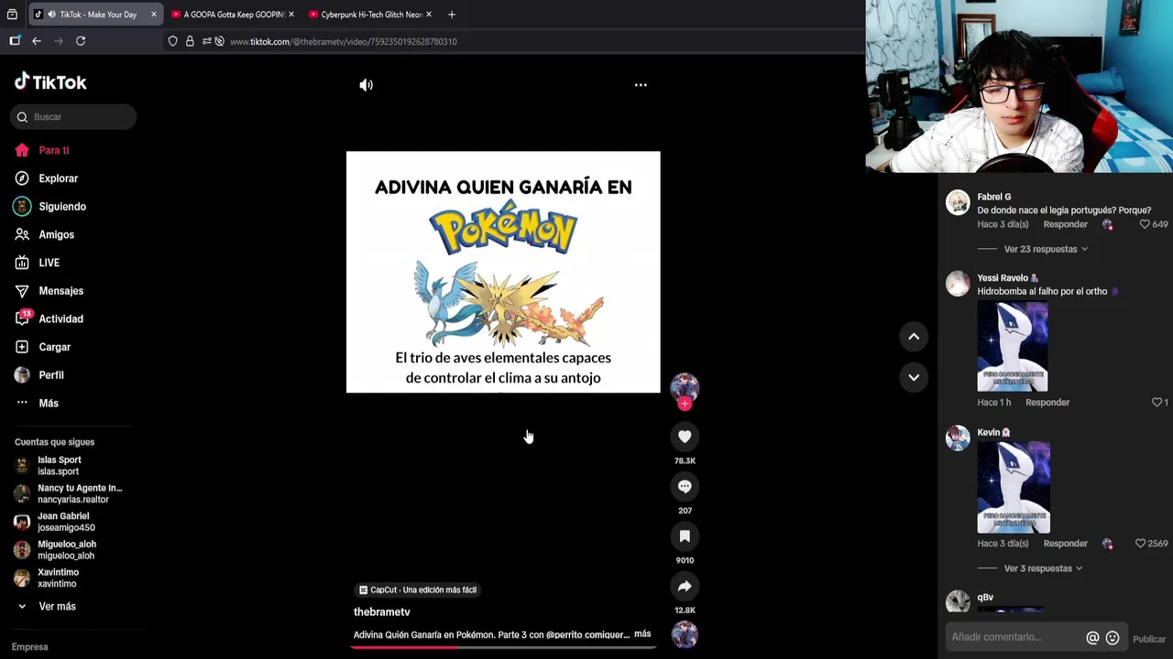Click the Buscar search field

coord(74,117)
